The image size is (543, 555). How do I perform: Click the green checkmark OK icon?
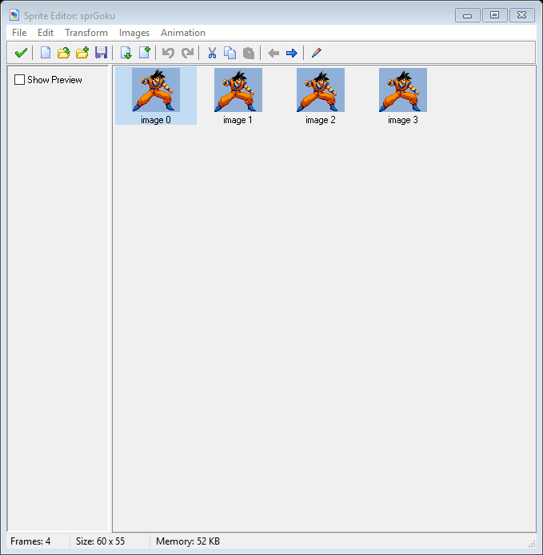[x=21, y=53]
